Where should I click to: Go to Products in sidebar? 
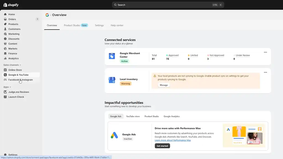pyautogui.click(x=13, y=24)
